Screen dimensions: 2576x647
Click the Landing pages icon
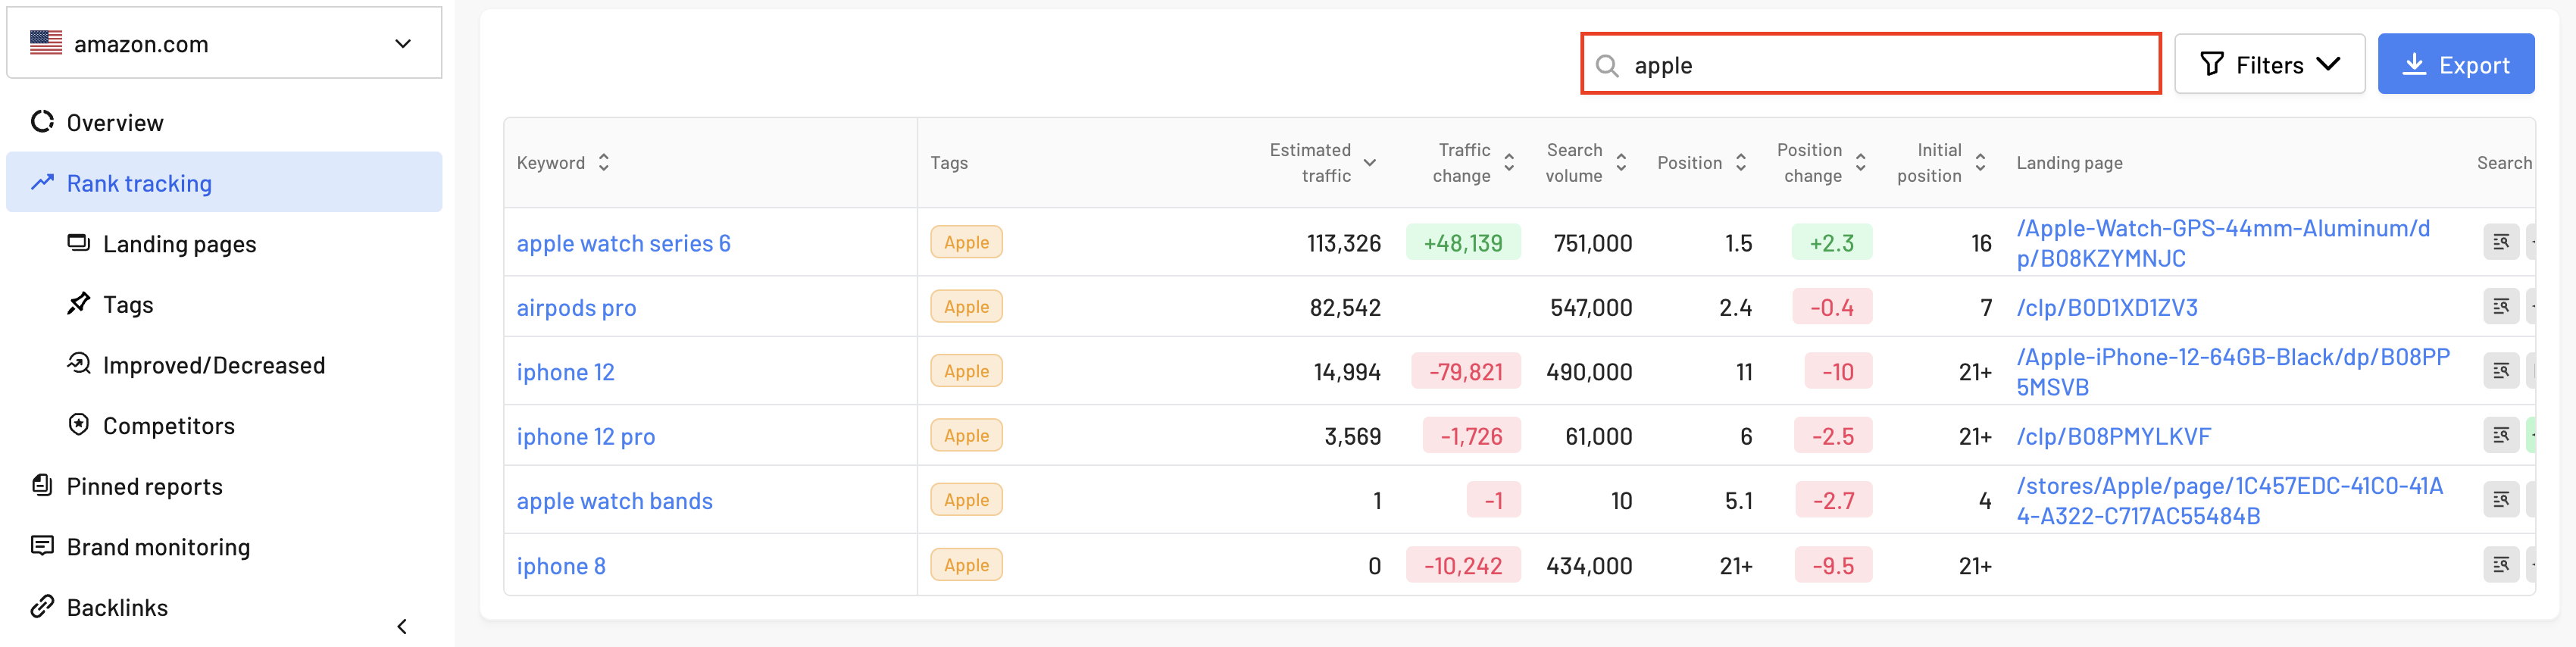point(78,243)
